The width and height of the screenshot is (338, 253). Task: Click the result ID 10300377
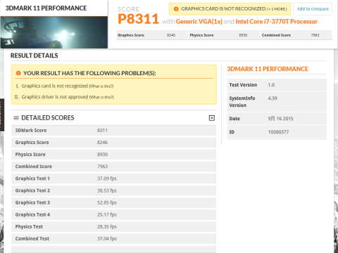[x=278, y=132]
